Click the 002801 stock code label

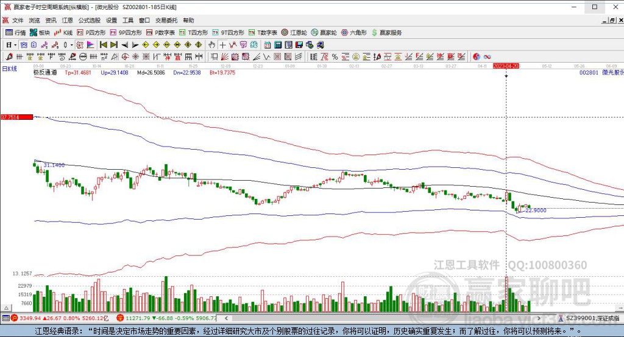589,73
